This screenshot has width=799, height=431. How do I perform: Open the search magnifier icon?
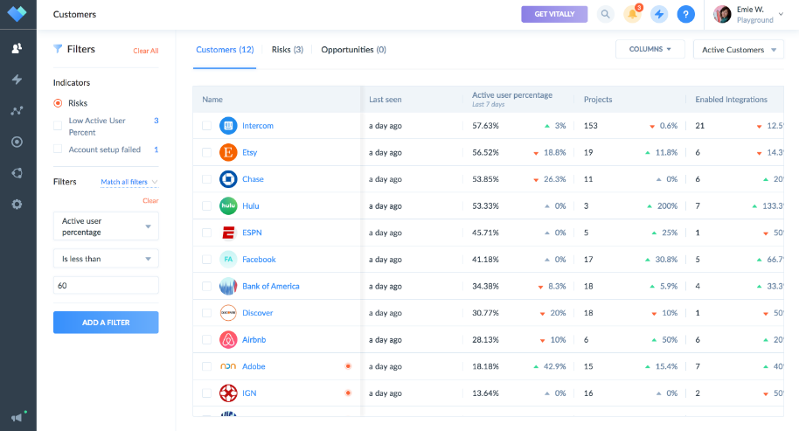pyautogui.click(x=605, y=14)
